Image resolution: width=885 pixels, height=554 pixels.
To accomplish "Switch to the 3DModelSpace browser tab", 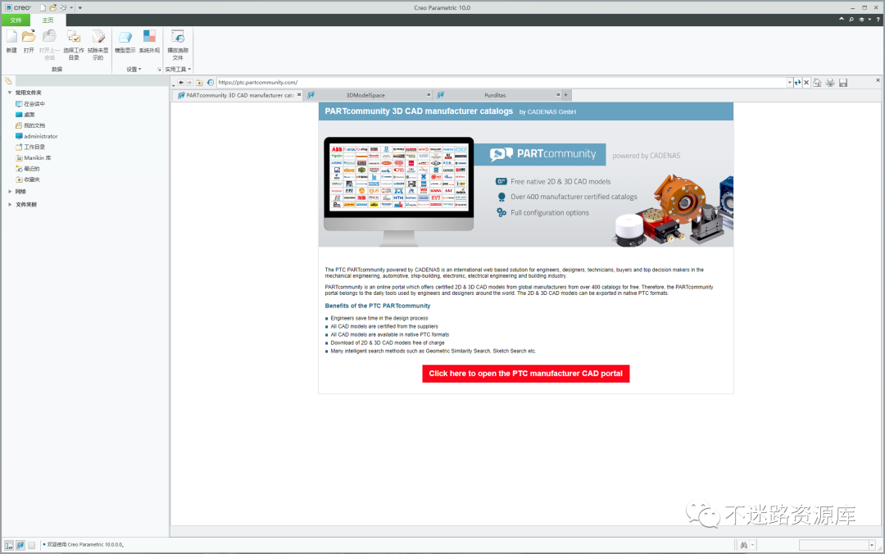I will (x=365, y=95).
